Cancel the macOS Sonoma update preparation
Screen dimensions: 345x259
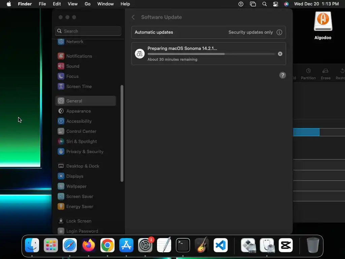point(280,54)
